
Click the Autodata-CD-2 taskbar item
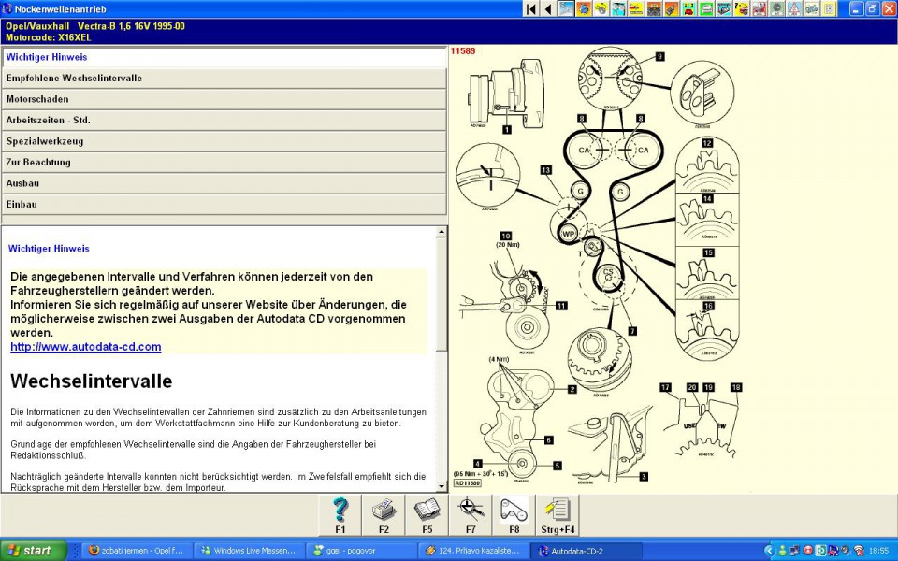tap(586, 551)
